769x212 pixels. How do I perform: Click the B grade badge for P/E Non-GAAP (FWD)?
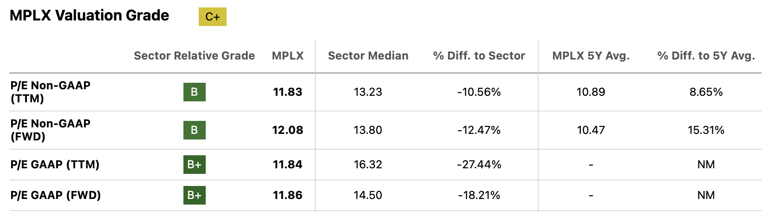point(194,130)
